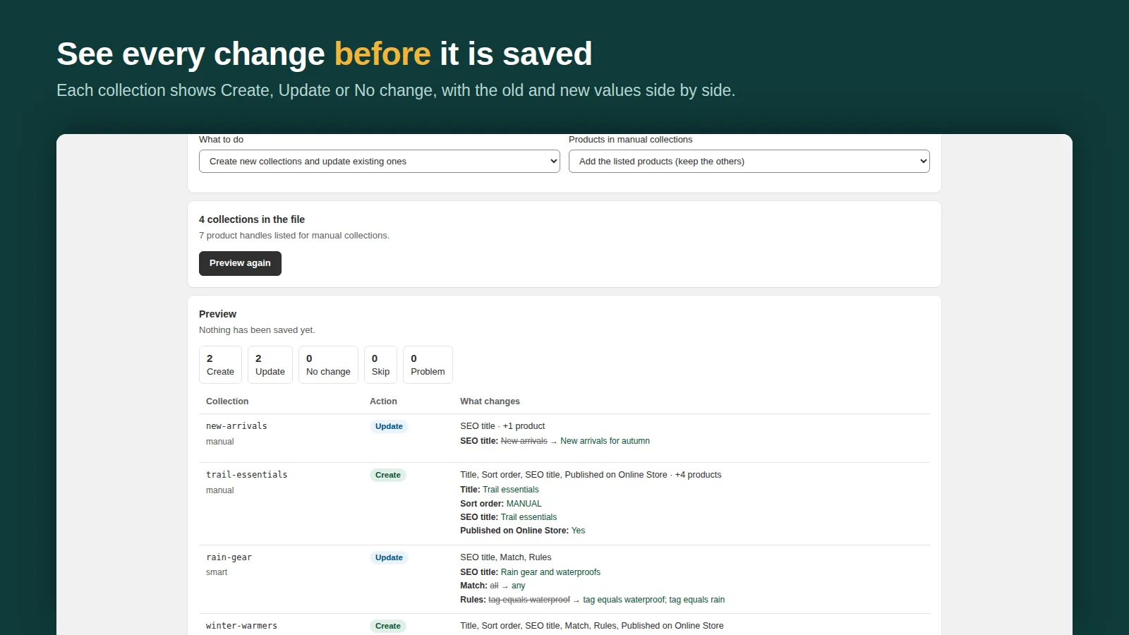The width and height of the screenshot is (1129, 635).
Task: Click 'Rain gear and waterproofs' SEO title
Action: [550, 572]
